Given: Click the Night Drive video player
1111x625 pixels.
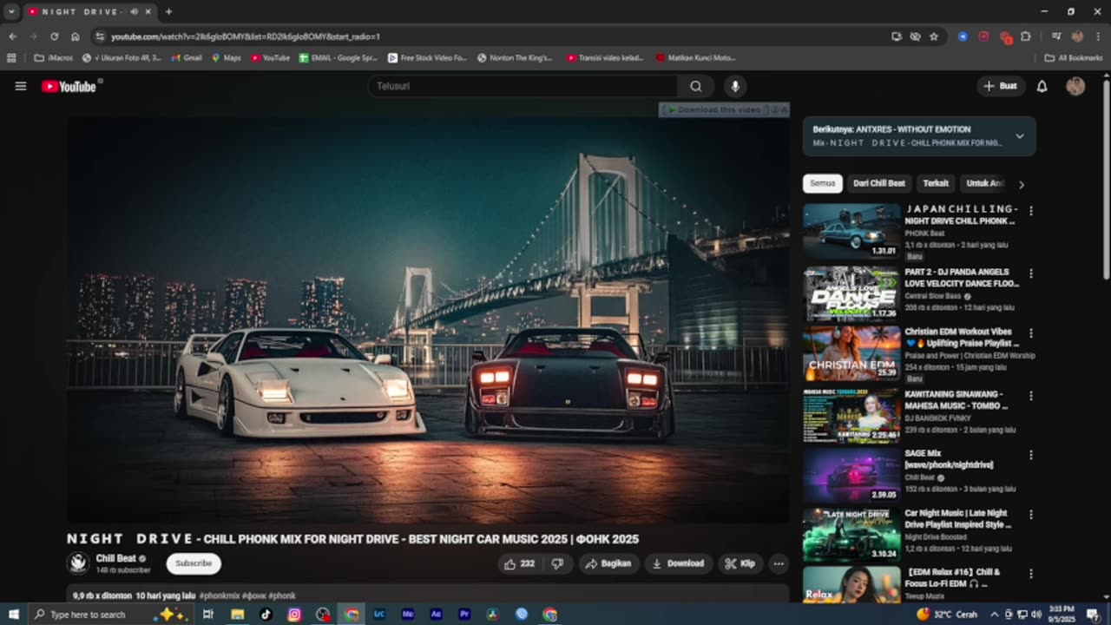Looking at the screenshot, I should point(428,320).
